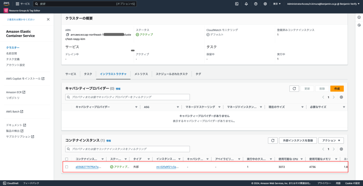Image resolution: width=363 pixels, height=186 pixels.
Task: Open アカウント設定 in the sidebar
Action: pyautogui.click(x=16, y=65)
